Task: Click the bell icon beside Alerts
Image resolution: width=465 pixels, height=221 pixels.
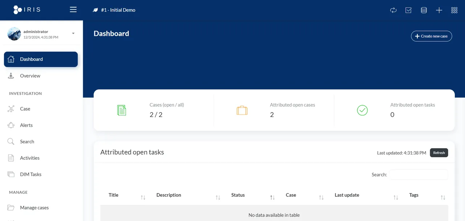Action: tap(11, 125)
